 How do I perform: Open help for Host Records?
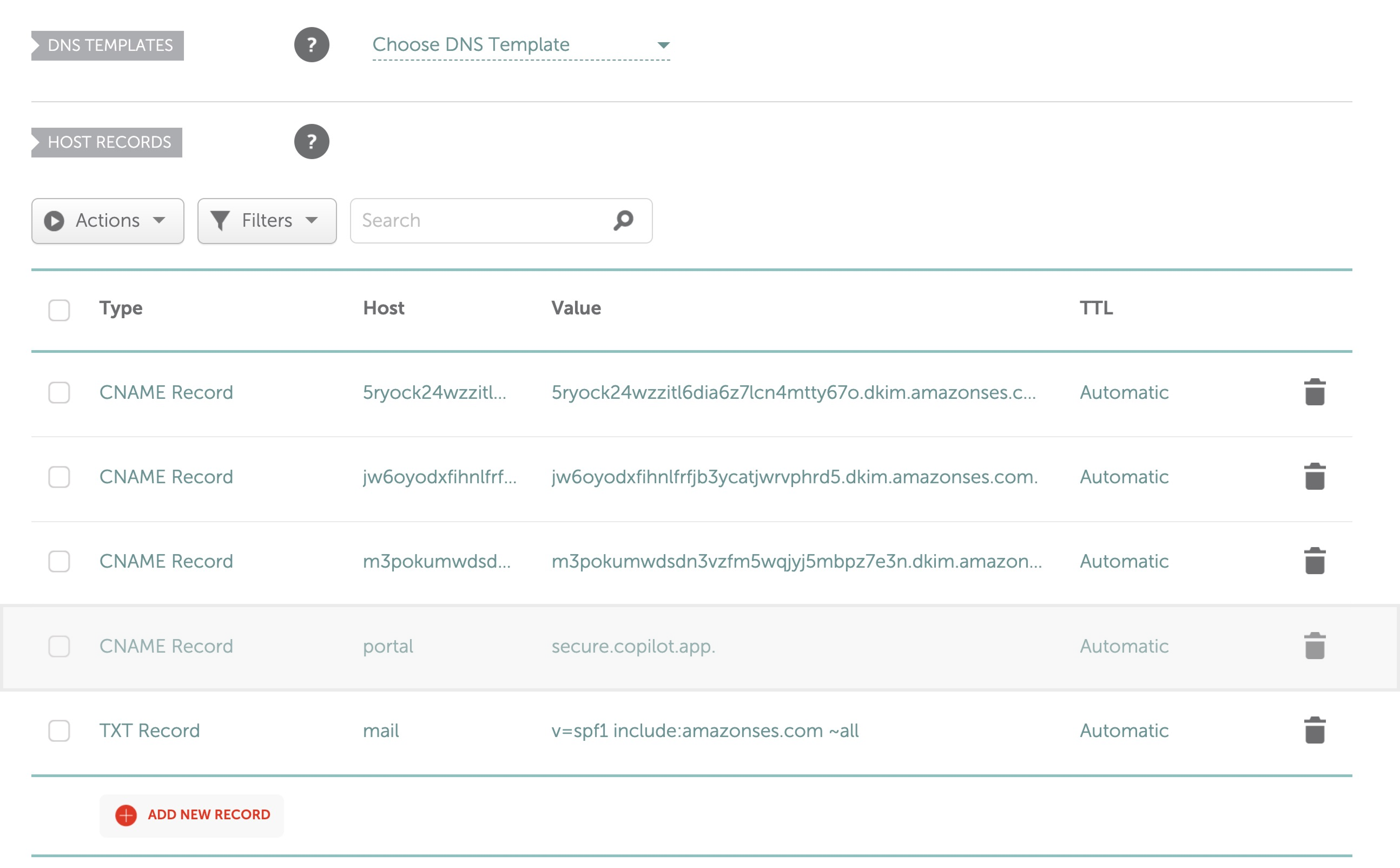[312, 142]
